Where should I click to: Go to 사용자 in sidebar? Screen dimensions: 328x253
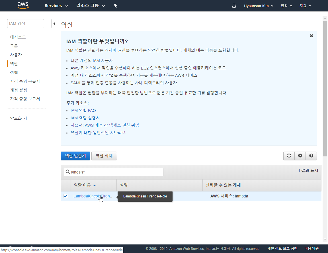[16, 55]
